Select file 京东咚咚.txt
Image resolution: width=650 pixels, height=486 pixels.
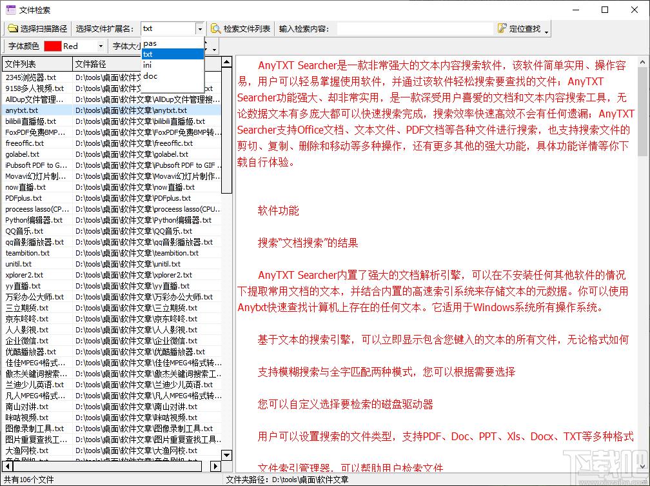[x=26, y=319]
